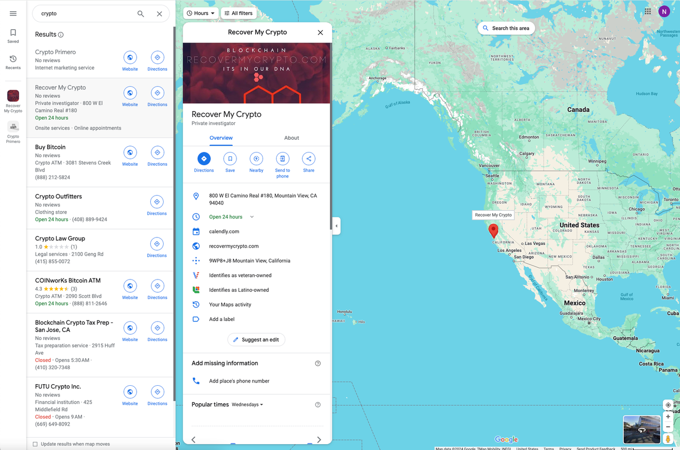Close the Recover My Crypto panel
Screen dimensions: 680x450
320,32
